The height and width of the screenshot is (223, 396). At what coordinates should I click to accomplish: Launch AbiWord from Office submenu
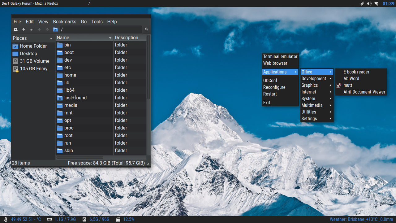[x=361, y=79]
